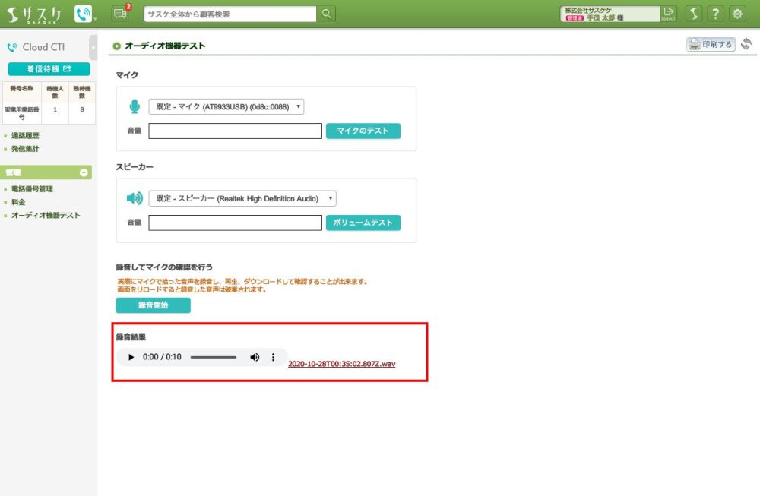This screenshot has width=760, height=496.
Task: Click the customer search input field
Action: coord(230,14)
